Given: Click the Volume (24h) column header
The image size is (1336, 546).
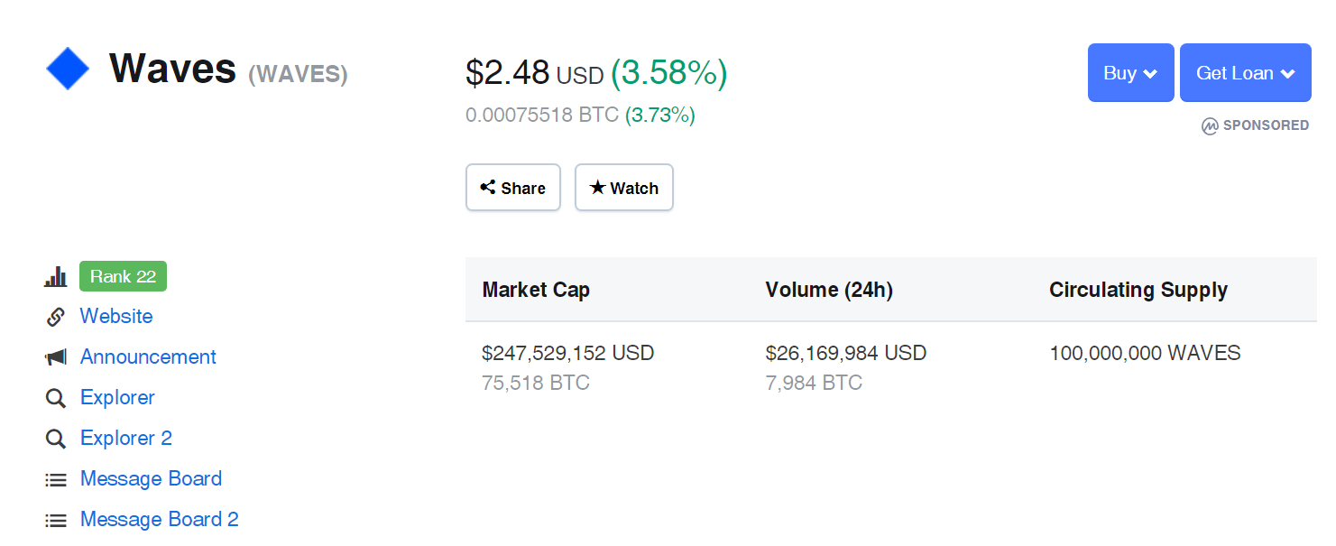Looking at the screenshot, I should [x=829, y=290].
